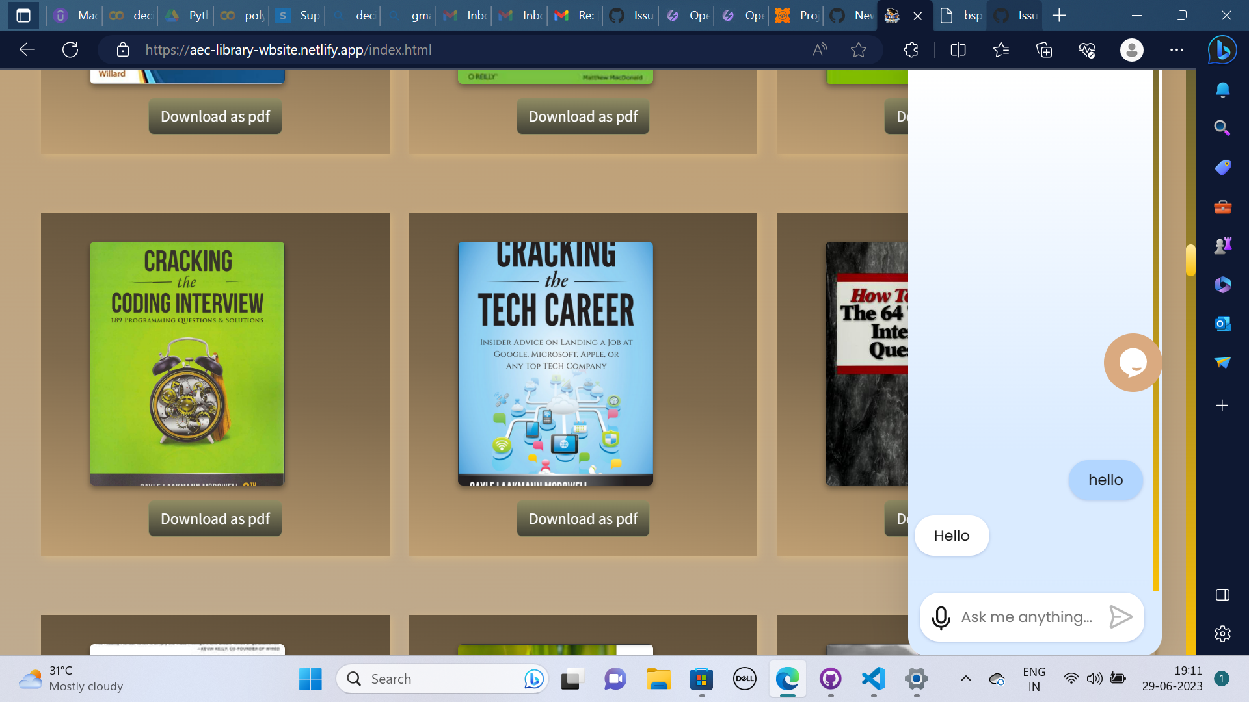
Task: Download Cracking the Tech Career as pdf
Action: point(582,519)
